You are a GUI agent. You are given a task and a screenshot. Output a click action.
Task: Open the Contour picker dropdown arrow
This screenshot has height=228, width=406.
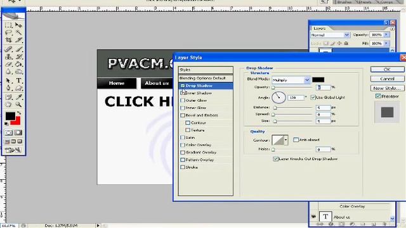pyautogui.click(x=286, y=140)
